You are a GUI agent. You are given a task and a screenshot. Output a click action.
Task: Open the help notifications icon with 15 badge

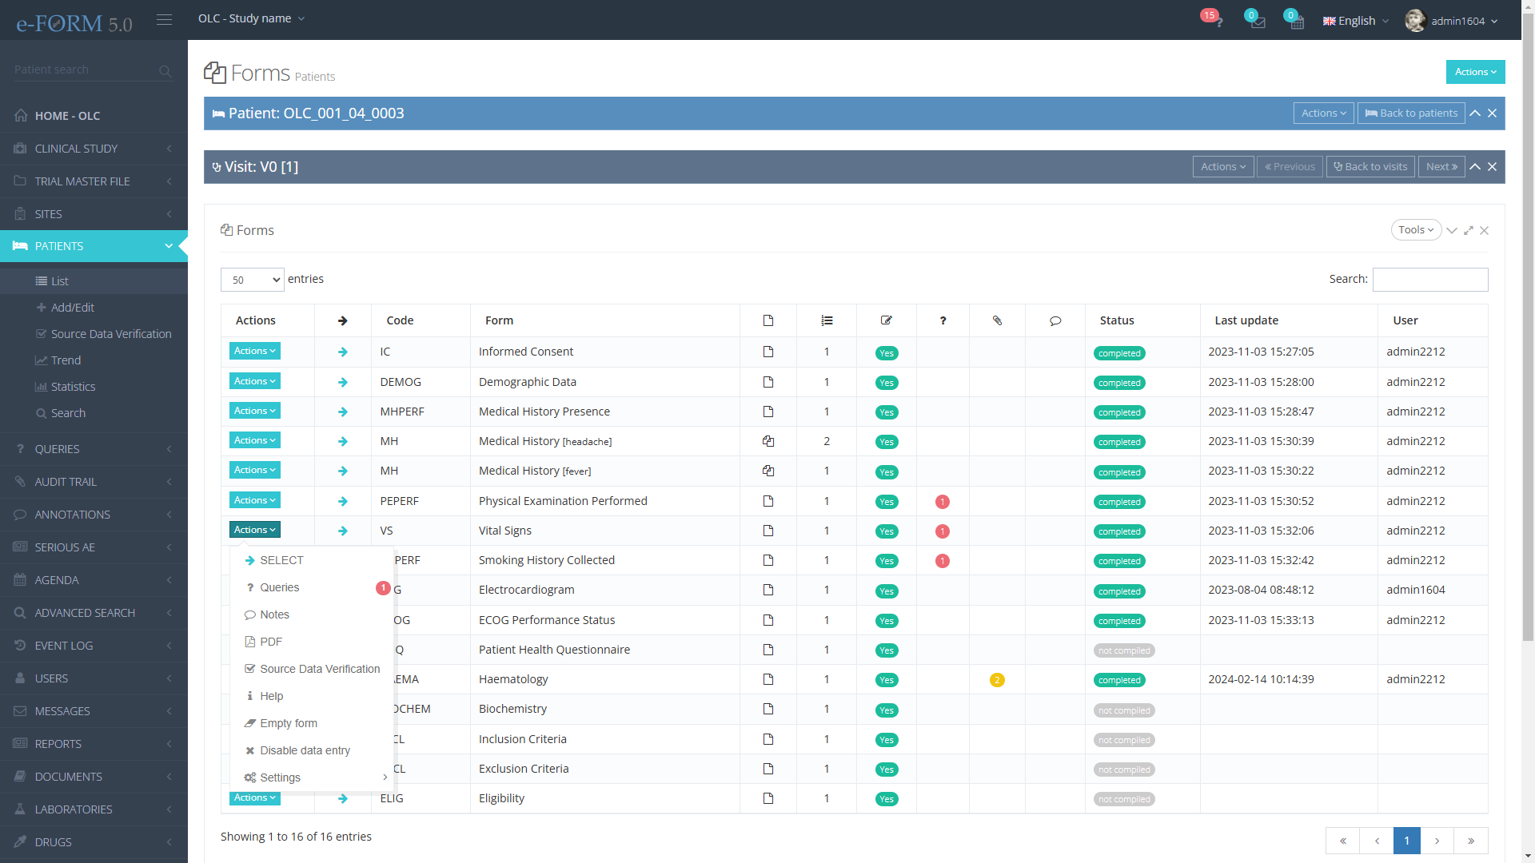[1215, 21]
